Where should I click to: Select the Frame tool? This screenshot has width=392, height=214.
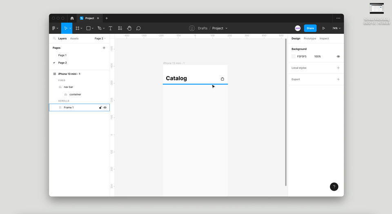tap(78, 28)
